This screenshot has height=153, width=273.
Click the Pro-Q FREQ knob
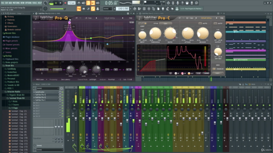[70, 70]
